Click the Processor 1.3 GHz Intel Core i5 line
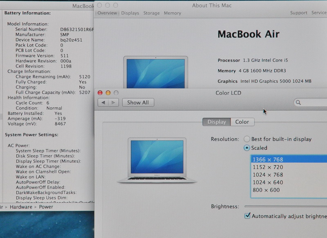327x238 pixels. click(x=253, y=60)
